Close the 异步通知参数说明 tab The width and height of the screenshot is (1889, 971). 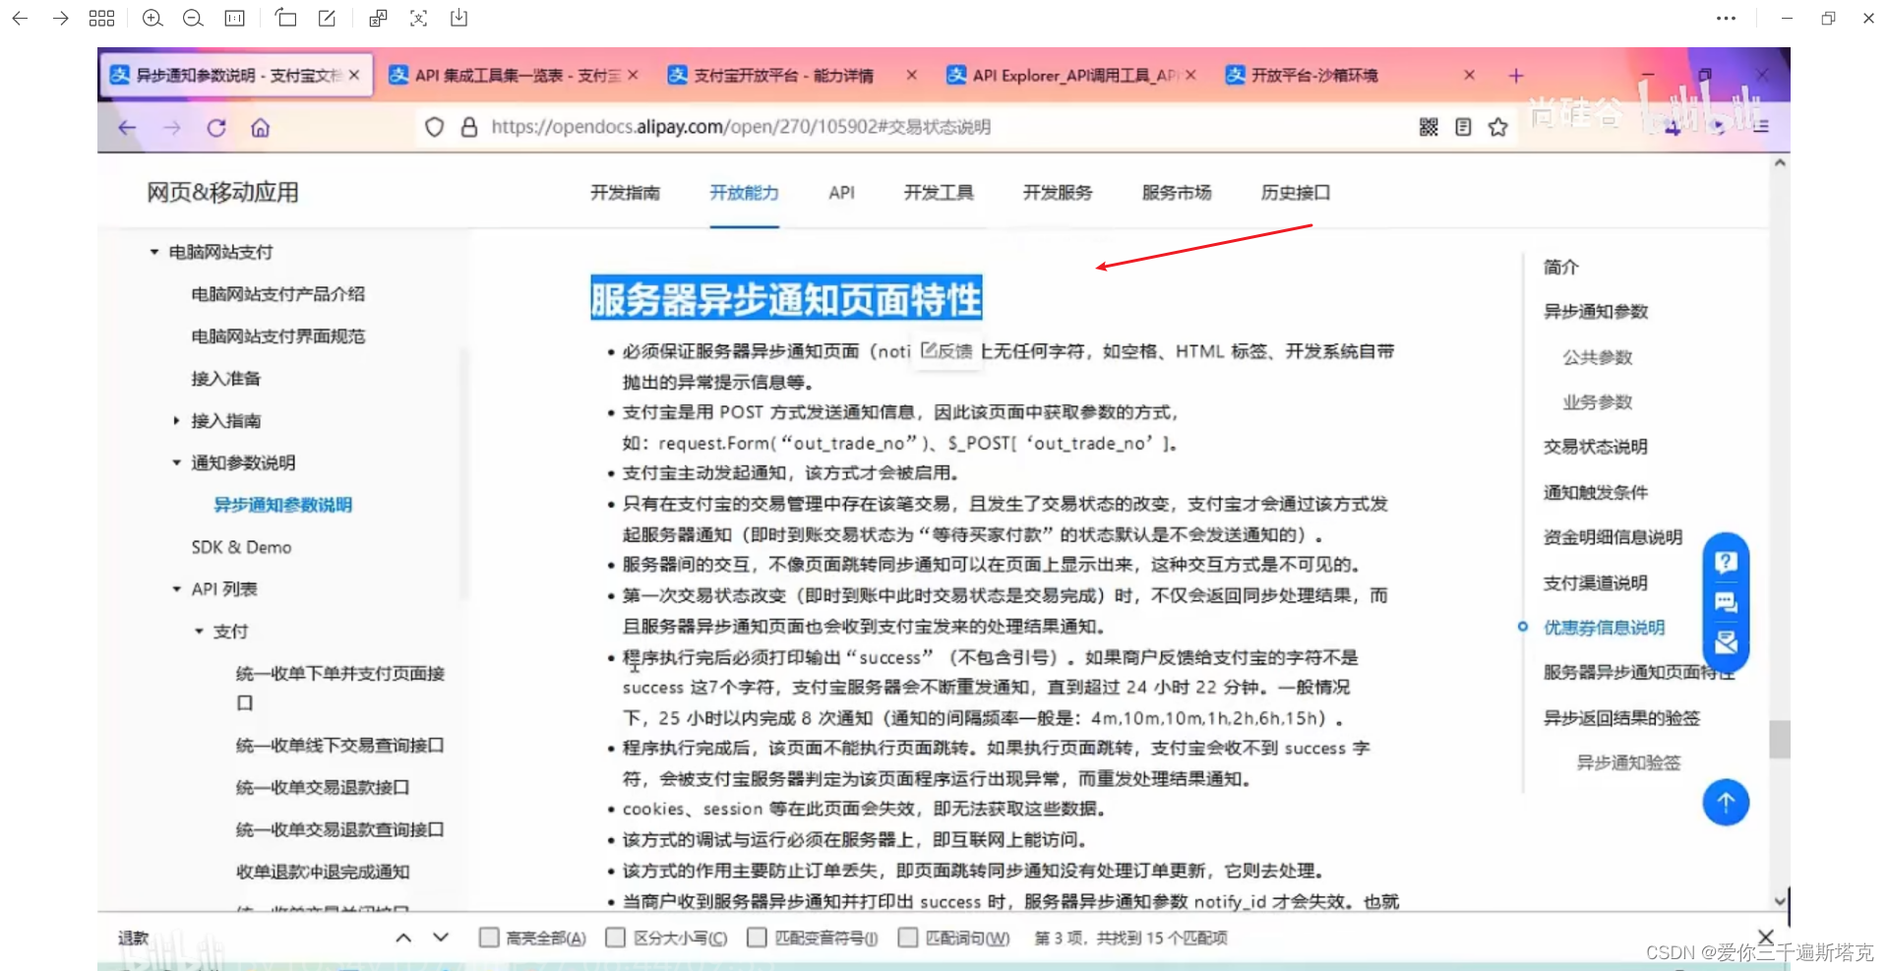point(354,76)
